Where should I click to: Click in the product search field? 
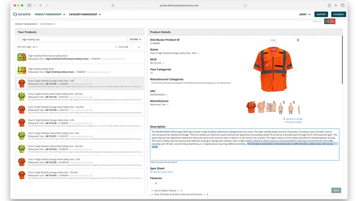(72, 39)
